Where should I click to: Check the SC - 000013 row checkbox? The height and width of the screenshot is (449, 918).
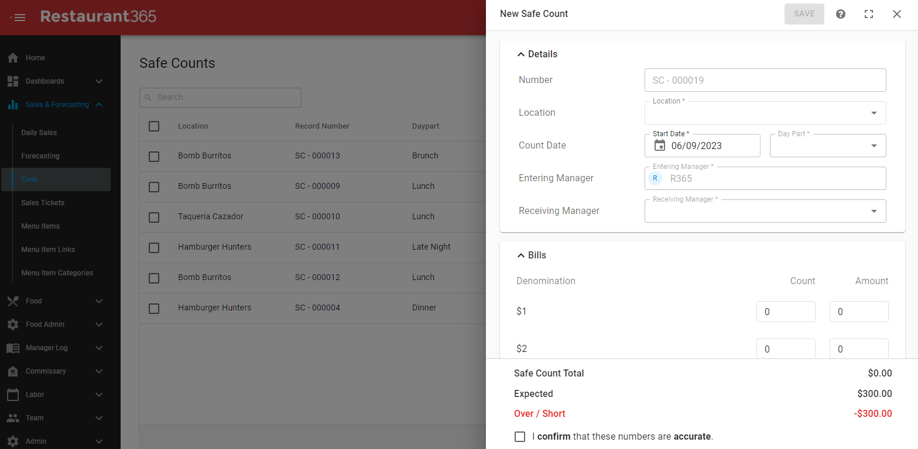coord(154,157)
